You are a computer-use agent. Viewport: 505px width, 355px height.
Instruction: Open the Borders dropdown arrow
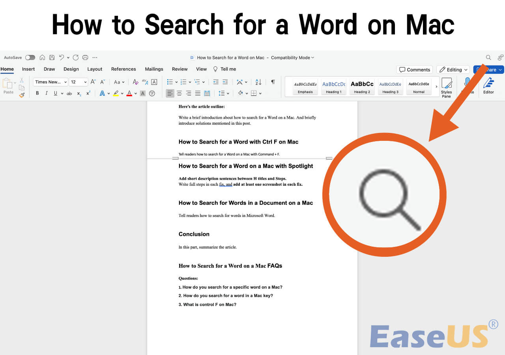point(260,93)
